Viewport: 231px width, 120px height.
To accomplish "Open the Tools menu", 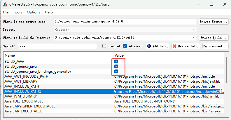I will tap(17, 12).
